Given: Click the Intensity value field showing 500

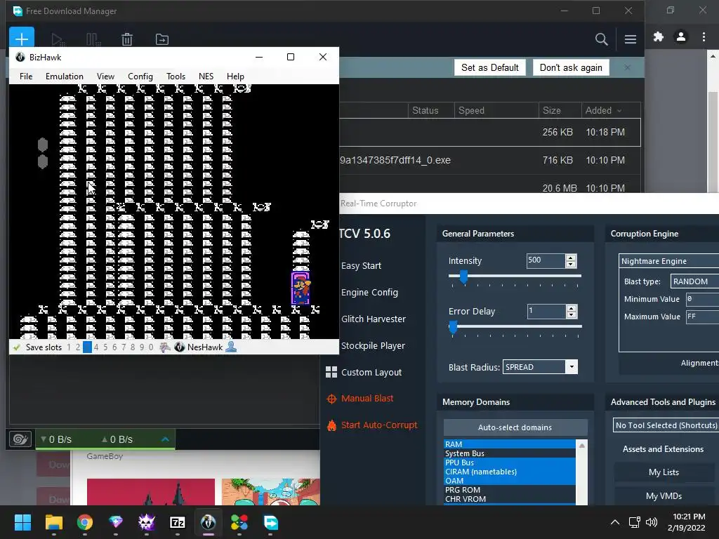Looking at the screenshot, I should tap(546, 260).
